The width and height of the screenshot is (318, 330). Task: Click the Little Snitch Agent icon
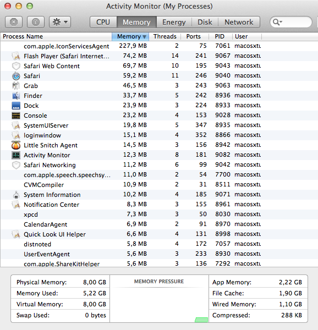(16, 145)
